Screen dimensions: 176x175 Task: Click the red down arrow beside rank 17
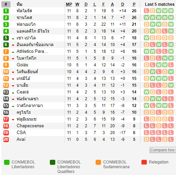pos(13,120)
